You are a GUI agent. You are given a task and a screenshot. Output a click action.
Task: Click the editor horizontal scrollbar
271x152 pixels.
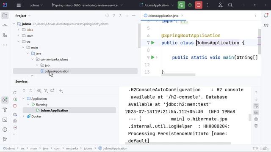click(x=178, y=75)
